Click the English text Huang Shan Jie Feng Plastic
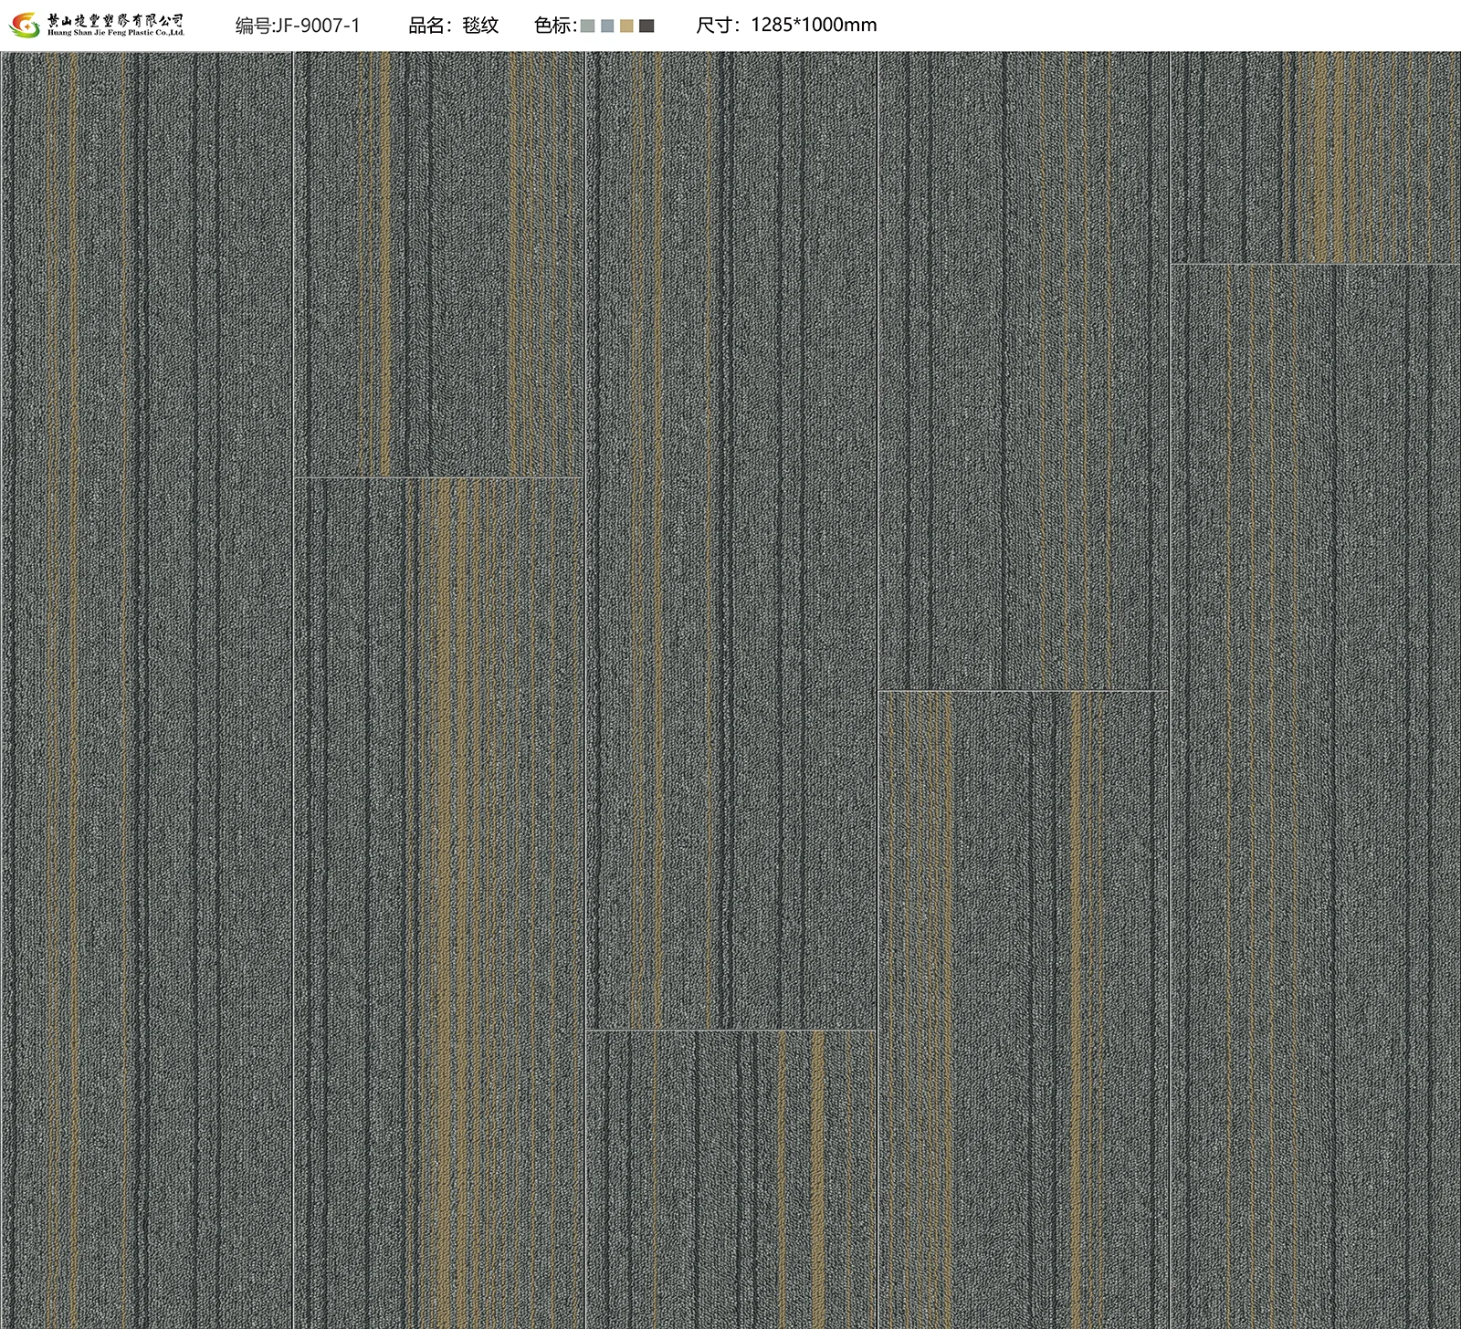1461x1329 pixels. click(x=116, y=33)
